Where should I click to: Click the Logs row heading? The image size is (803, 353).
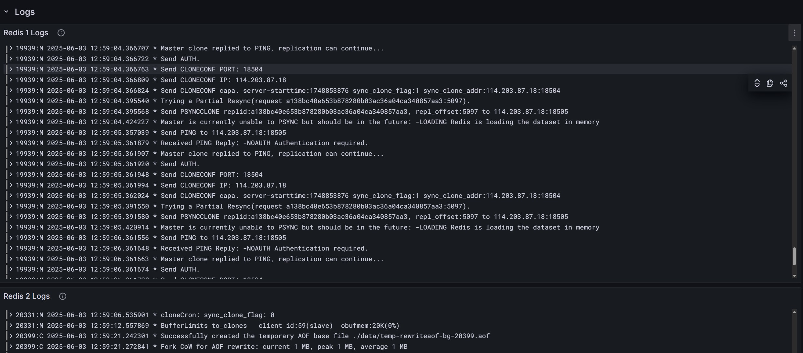click(25, 12)
